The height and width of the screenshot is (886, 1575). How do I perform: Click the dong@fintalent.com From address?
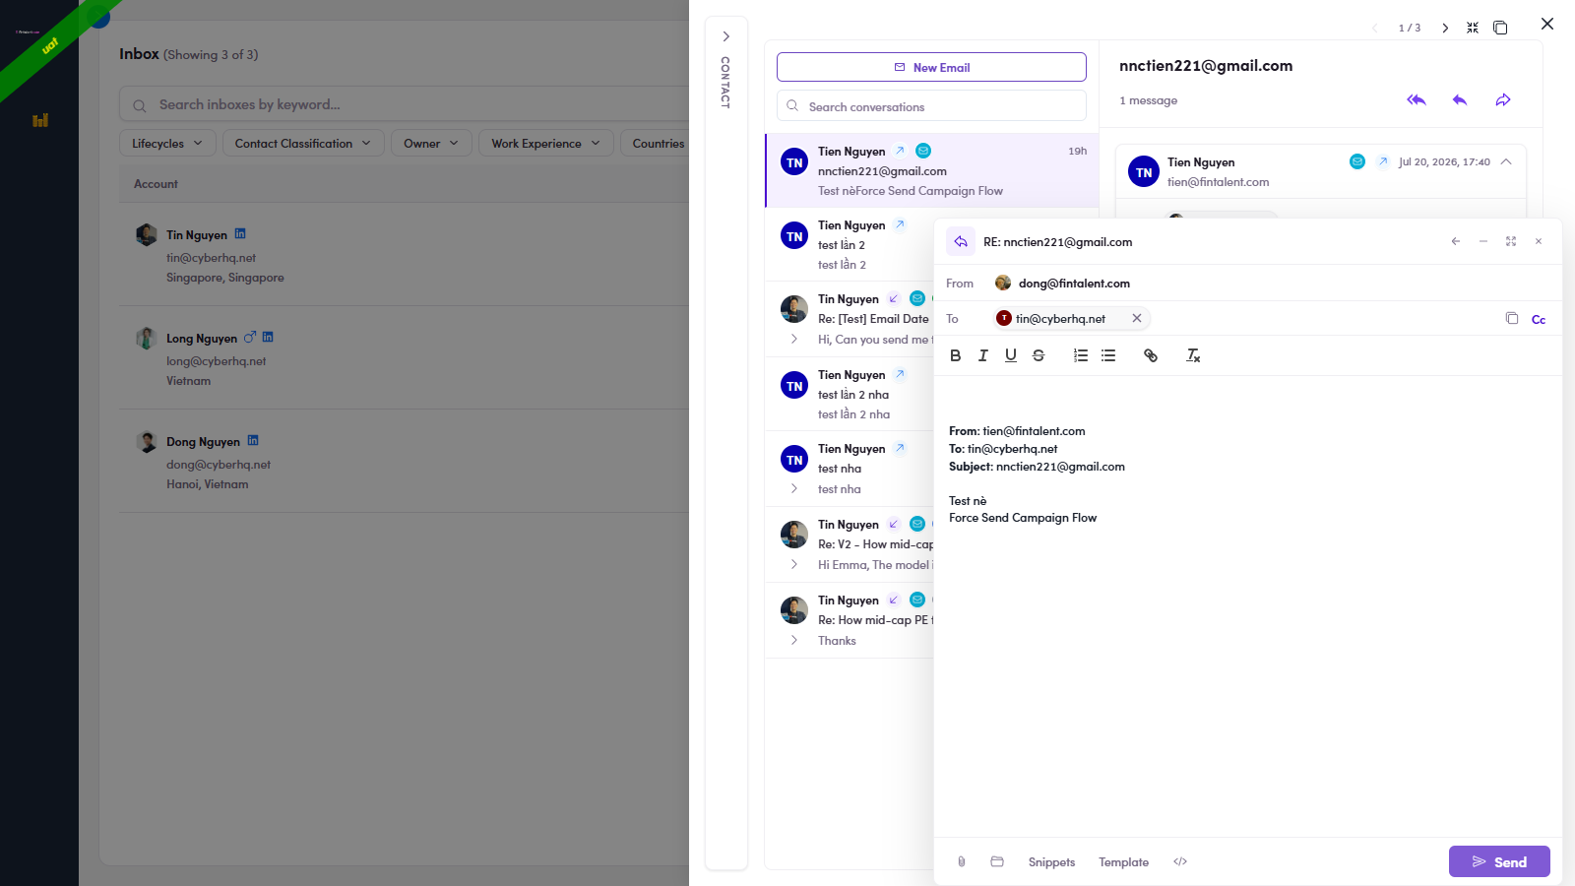pyautogui.click(x=1074, y=283)
